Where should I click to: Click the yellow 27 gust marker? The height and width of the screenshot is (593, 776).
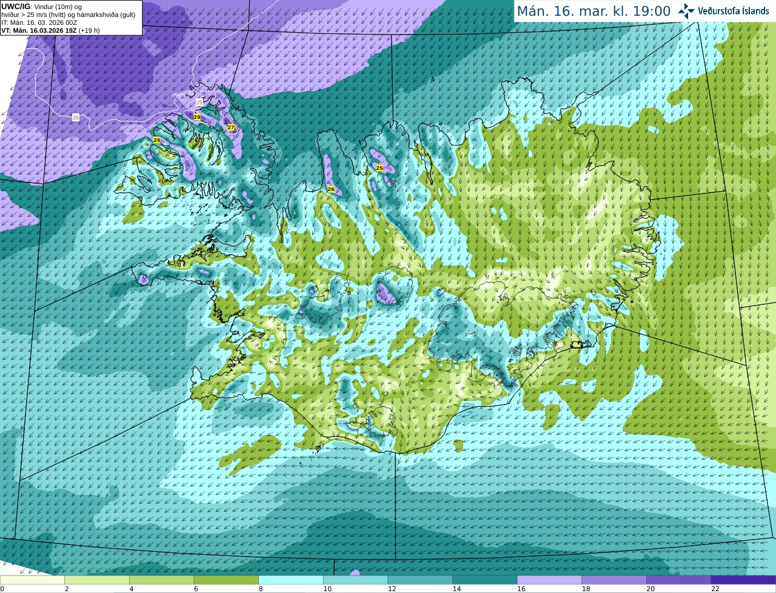point(230,127)
